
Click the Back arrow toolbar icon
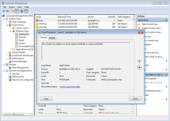click(x=4, y=11)
